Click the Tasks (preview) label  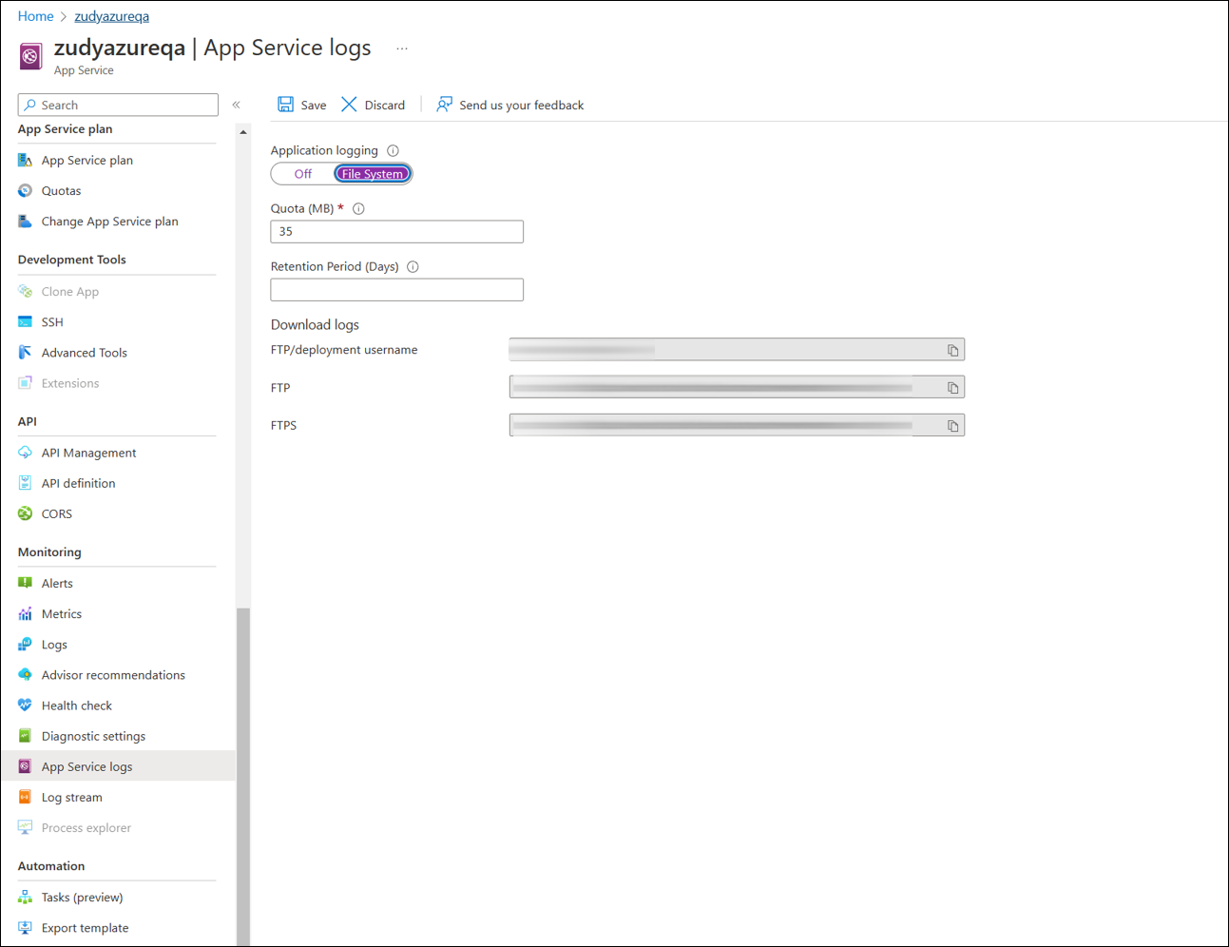pyautogui.click(x=82, y=898)
